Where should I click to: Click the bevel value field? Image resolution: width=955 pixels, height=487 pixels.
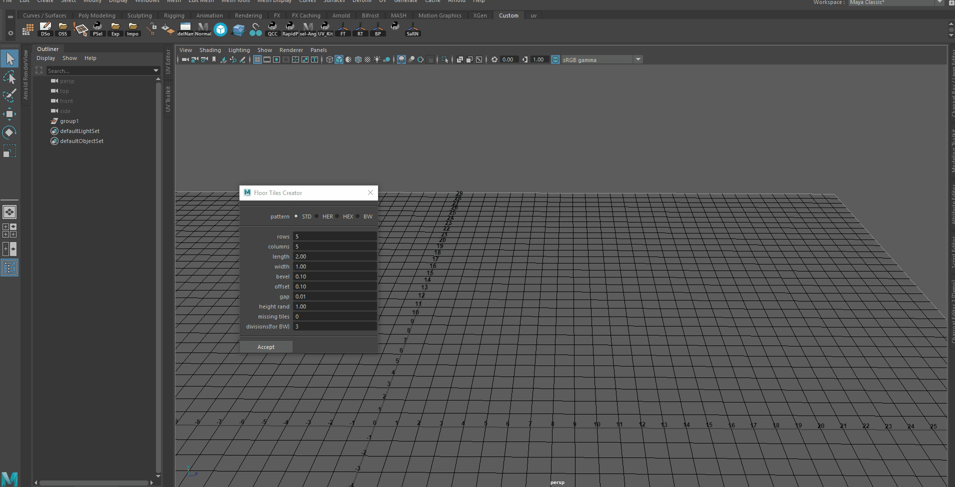pos(334,276)
